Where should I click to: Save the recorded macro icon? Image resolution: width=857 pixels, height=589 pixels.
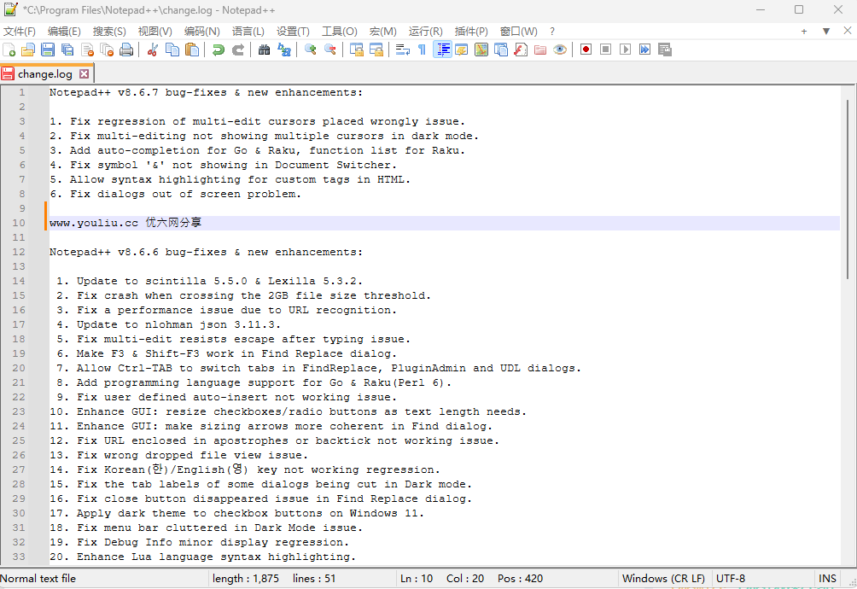click(665, 50)
